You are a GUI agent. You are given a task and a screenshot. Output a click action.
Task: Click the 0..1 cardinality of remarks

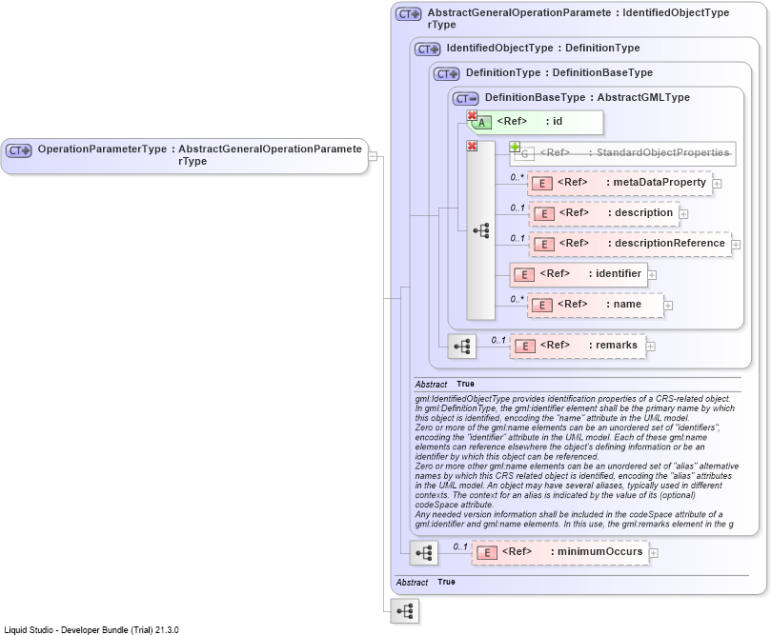498,340
